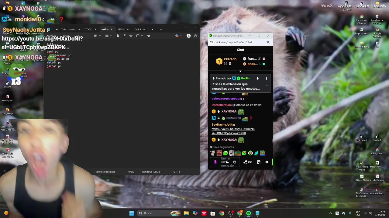Open the emote picker smiley icon
The height and width of the screenshot is (218, 389).
(x=235, y=162)
